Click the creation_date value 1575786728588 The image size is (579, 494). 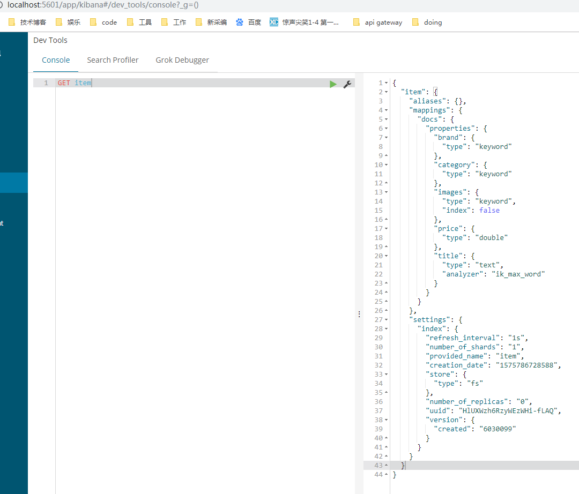[526, 365]
